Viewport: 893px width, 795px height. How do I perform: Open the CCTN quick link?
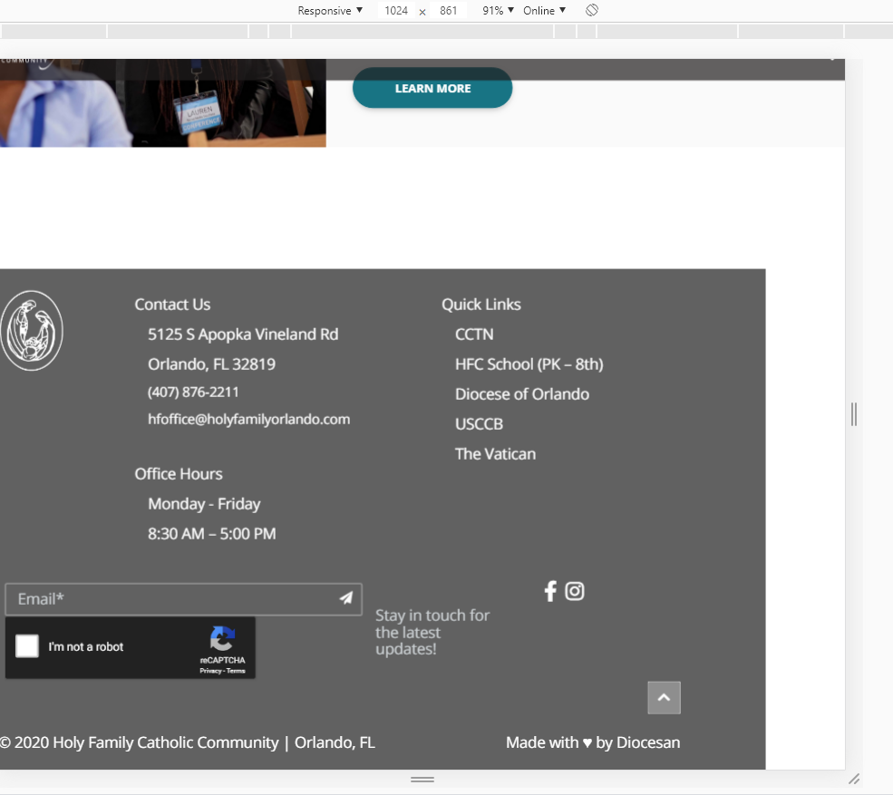click(x=474, y=334)
